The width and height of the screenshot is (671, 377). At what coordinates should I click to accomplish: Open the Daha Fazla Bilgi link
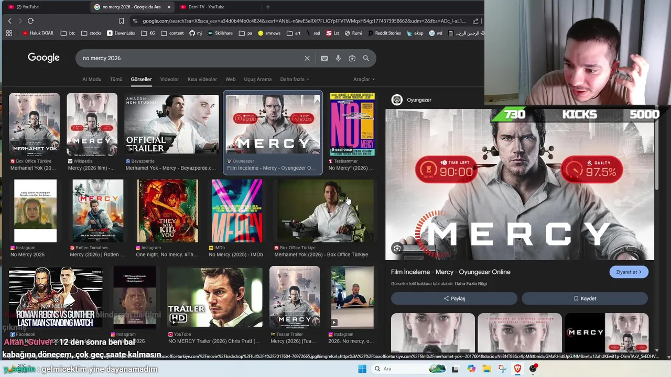(x=471, y=284)
